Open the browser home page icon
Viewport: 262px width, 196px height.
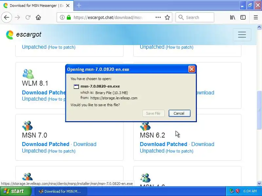38,17
